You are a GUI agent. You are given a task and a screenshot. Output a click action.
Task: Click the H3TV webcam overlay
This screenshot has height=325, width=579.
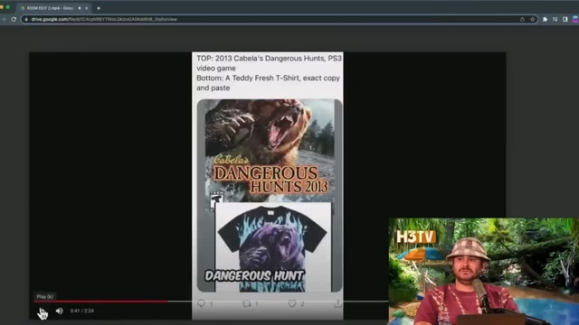coord(484,271)
